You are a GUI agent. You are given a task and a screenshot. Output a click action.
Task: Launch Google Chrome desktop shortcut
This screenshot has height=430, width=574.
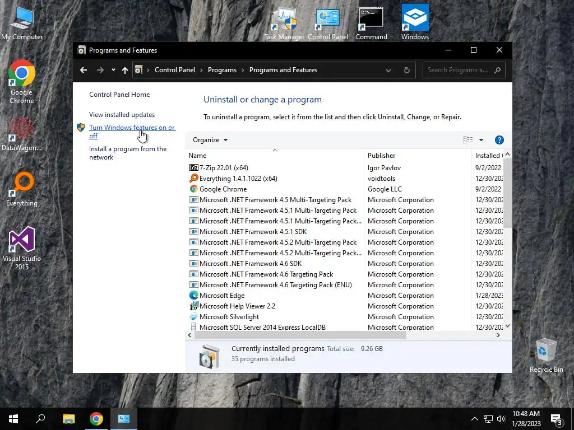22,82
